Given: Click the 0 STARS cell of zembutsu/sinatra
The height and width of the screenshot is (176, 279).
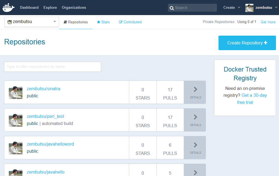Looking at the screenshot, I should point(143,92).
